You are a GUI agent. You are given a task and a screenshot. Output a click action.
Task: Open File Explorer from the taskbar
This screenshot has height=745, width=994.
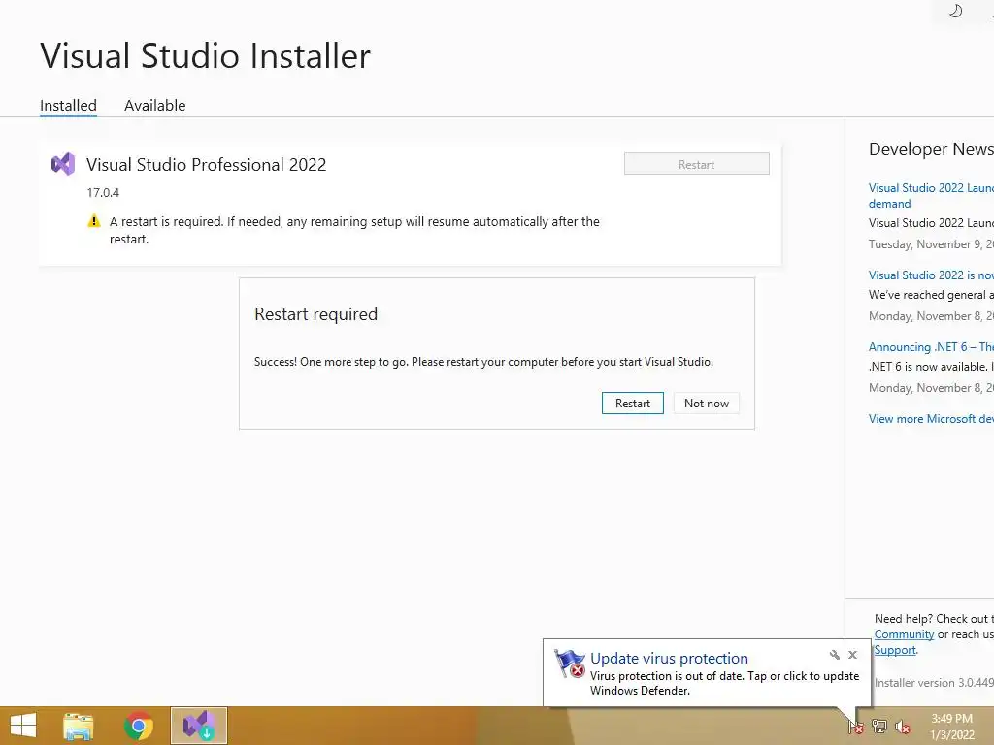point(79,726)
